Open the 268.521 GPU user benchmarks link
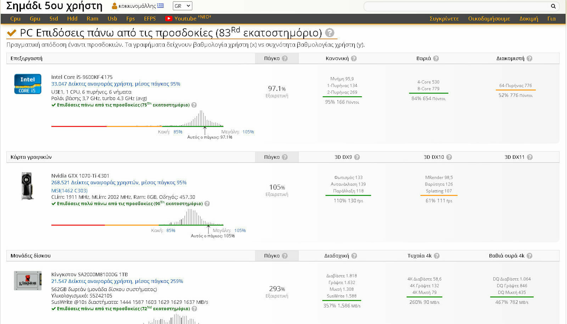The image size is (567, 324). pyautogui.click(x=119, y=182)
